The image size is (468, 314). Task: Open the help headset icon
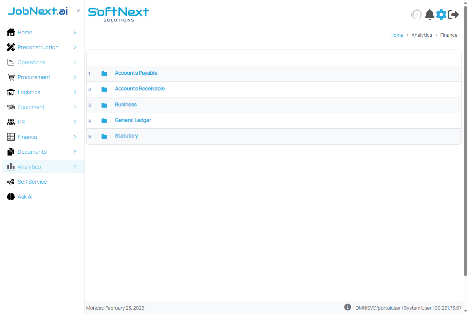(x=416, y=15)
